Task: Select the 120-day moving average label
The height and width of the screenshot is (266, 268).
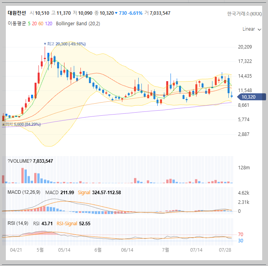Action: pyautogui.click(x=49, y=24)
